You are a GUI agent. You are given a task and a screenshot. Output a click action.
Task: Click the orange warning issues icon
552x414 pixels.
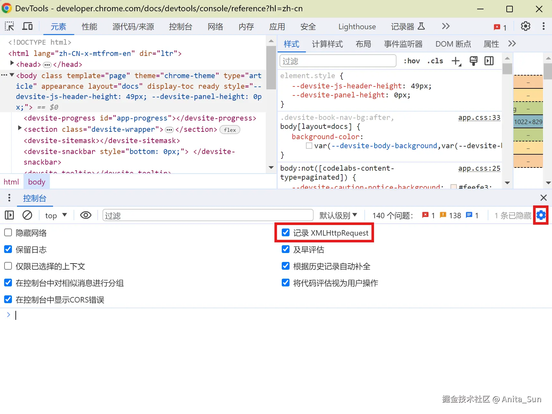click(x=443, y=215)
